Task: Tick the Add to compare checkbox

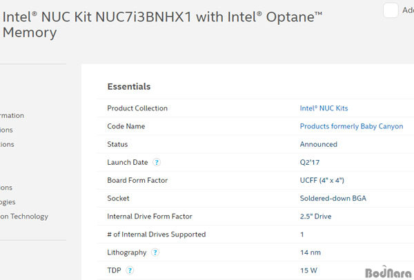Action: tap(391, 10)
